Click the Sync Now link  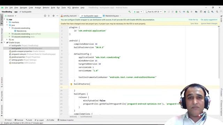pos(194,24)
